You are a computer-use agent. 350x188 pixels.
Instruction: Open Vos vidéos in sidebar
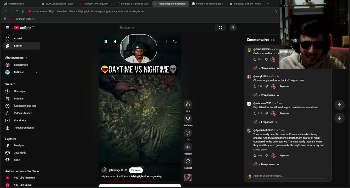pyautogui.click(x=22, y=121)
